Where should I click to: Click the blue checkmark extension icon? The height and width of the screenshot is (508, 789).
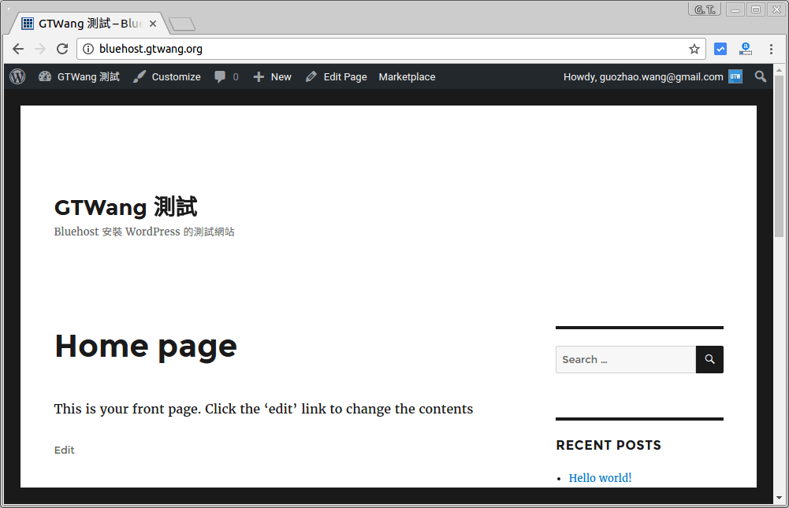pos(720,48)
